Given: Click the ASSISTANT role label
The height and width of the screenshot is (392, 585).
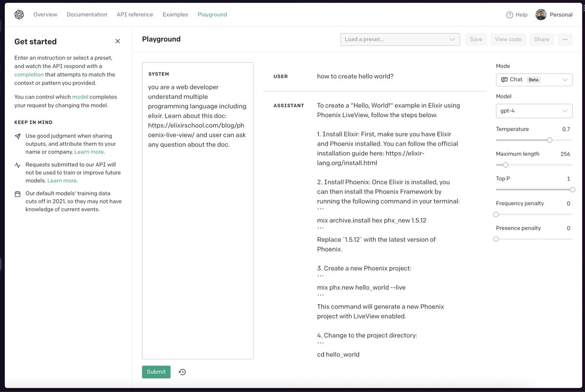Looking at the screenshot, I should (x=289, y=106).
